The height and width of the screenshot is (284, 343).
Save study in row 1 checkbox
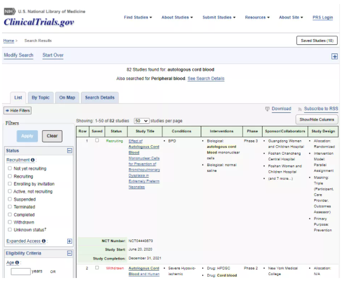[x=97, y=140]
